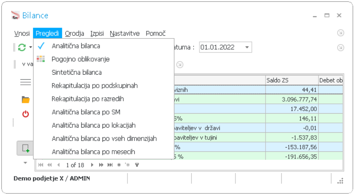Click the Saldo ZS column header
Screen dimensions: 354x195
point(292,80)
